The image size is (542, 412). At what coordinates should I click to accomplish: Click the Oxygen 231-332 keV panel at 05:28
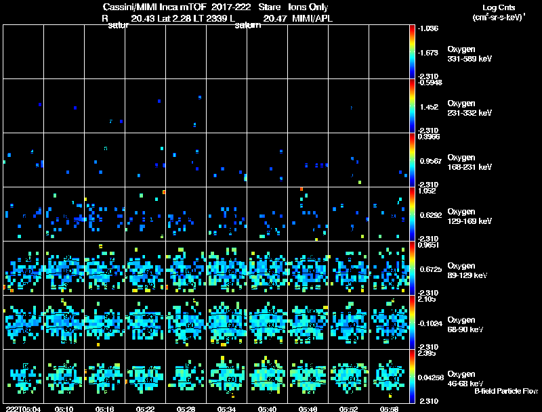click(186, 106)
